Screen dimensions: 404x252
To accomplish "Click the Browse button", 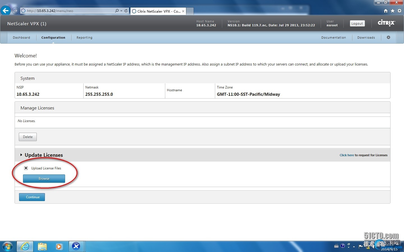I will click(x=44, y=179).
